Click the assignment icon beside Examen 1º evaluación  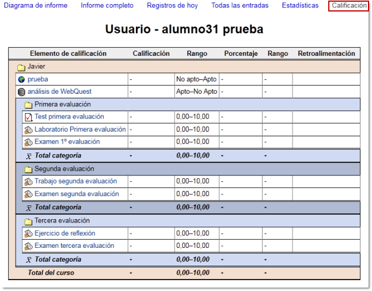[28, 142]
